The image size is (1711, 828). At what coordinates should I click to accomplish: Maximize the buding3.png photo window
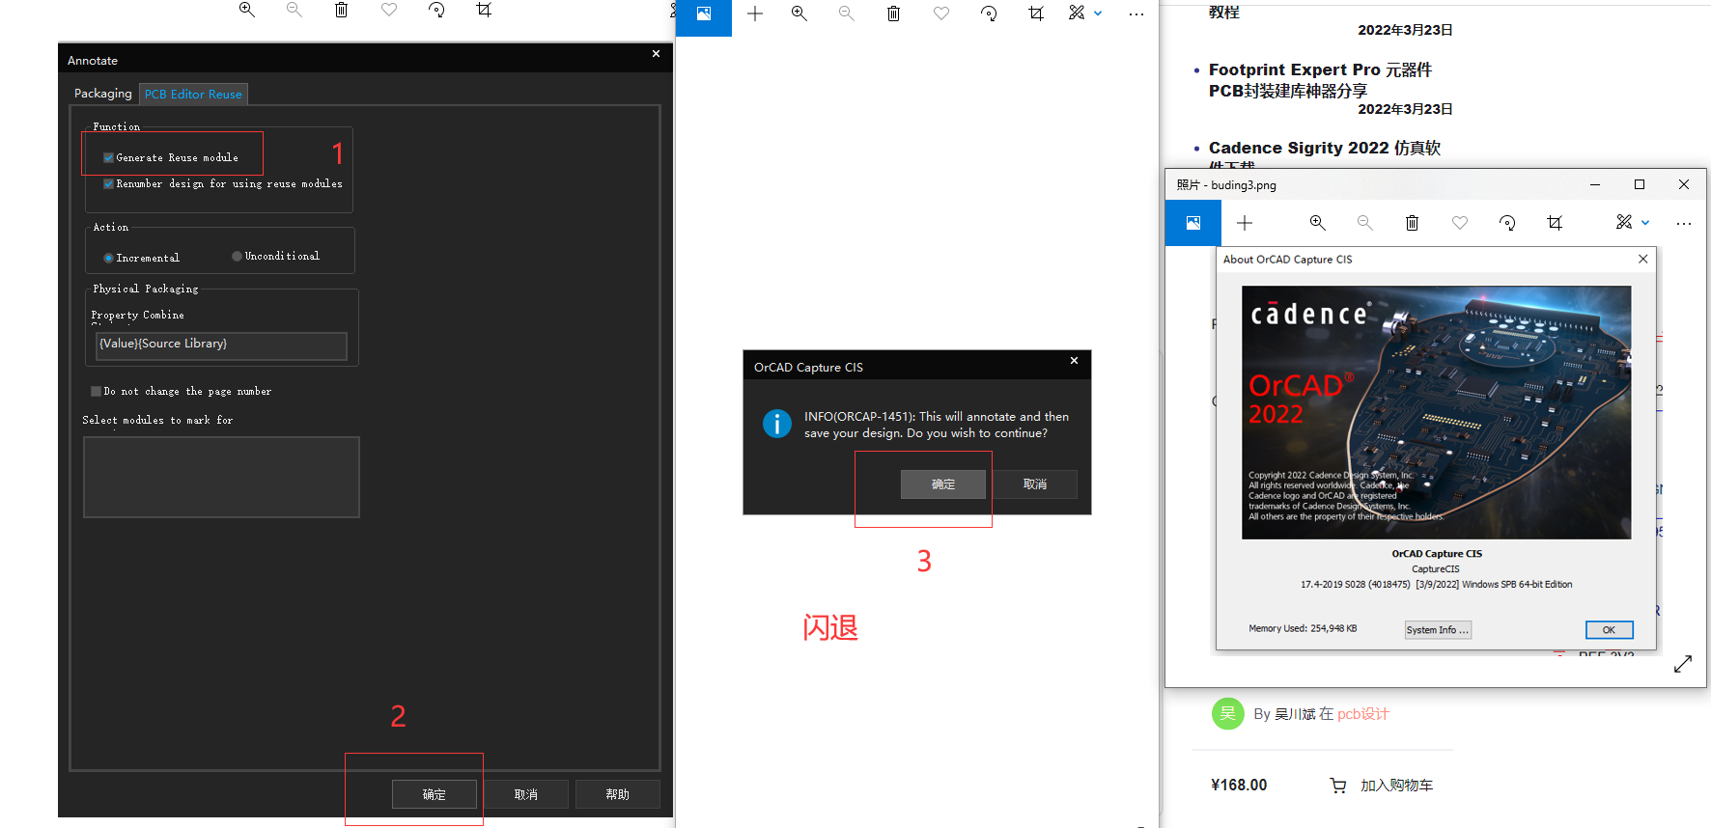pyautogui.click(x=1640, y=184)
